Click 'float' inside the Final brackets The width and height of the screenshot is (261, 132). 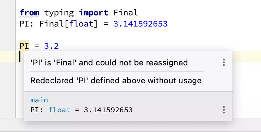pyautogui.click(x=81, y=24)
